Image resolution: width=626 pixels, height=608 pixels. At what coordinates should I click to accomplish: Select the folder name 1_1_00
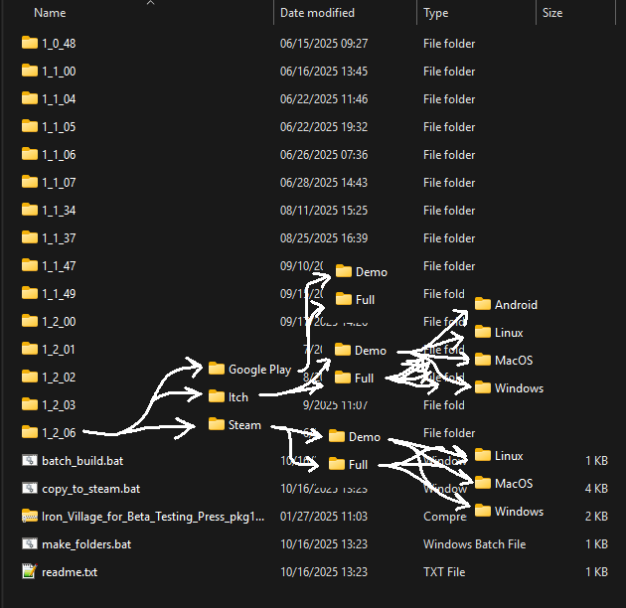pos(59,72)
